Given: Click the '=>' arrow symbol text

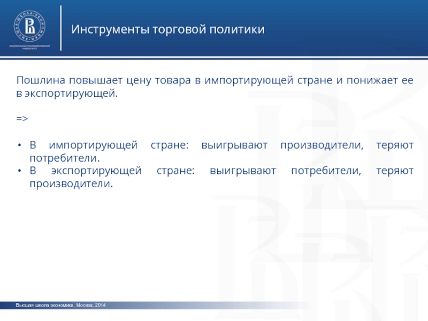Looking at the screenshot, I should tap(22, 118).
